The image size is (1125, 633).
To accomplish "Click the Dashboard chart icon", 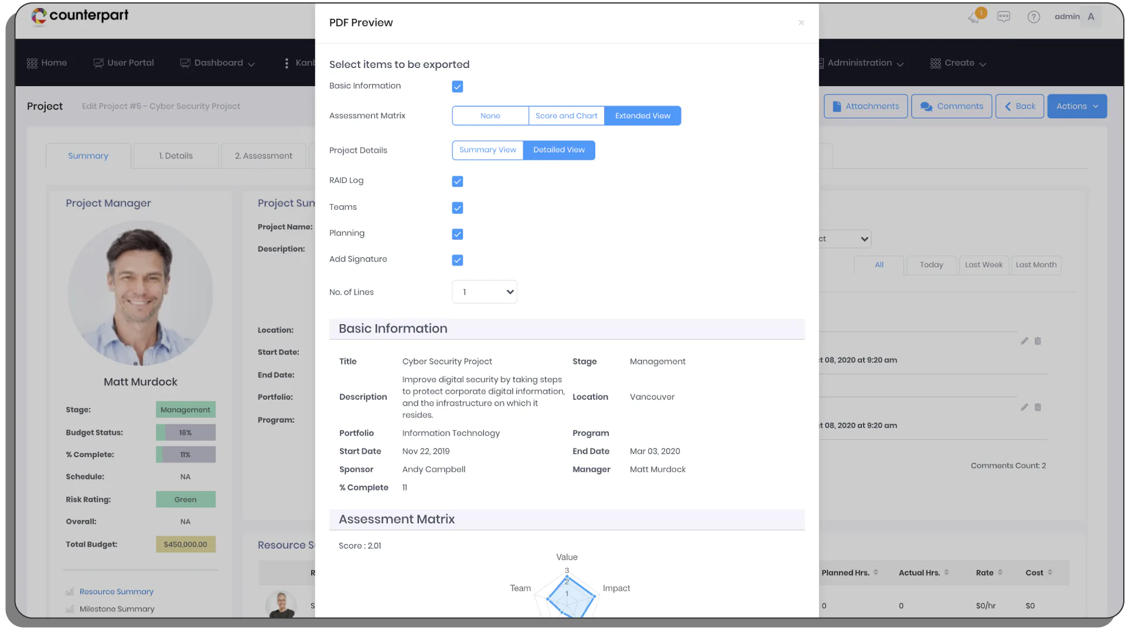I will 185,63.
